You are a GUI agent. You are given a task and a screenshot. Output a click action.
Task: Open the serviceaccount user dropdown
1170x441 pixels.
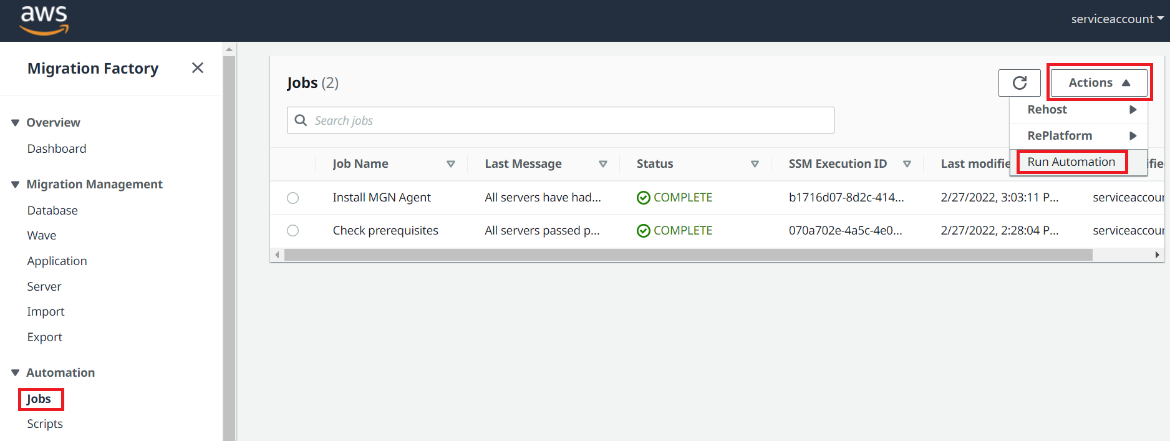[x=1117, y=19]
